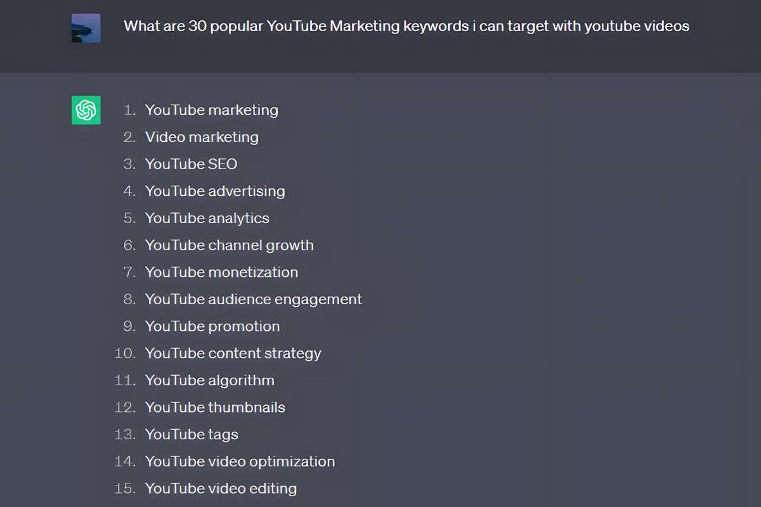
Task: Click the user question about 30 keywords
Action: 406,26
